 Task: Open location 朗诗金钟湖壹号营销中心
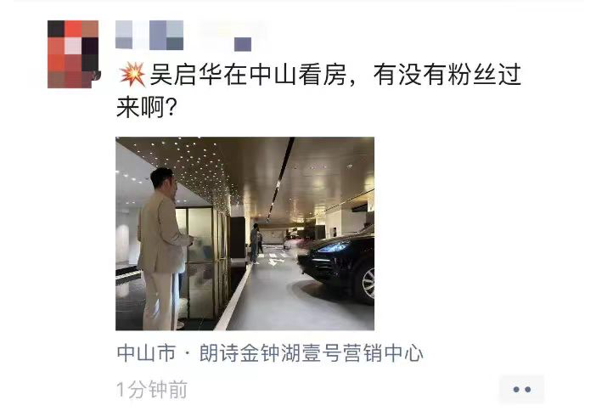coord(311,353)
